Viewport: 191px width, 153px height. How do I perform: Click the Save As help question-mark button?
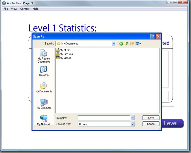pyautogui.click(x=153, y=36)
